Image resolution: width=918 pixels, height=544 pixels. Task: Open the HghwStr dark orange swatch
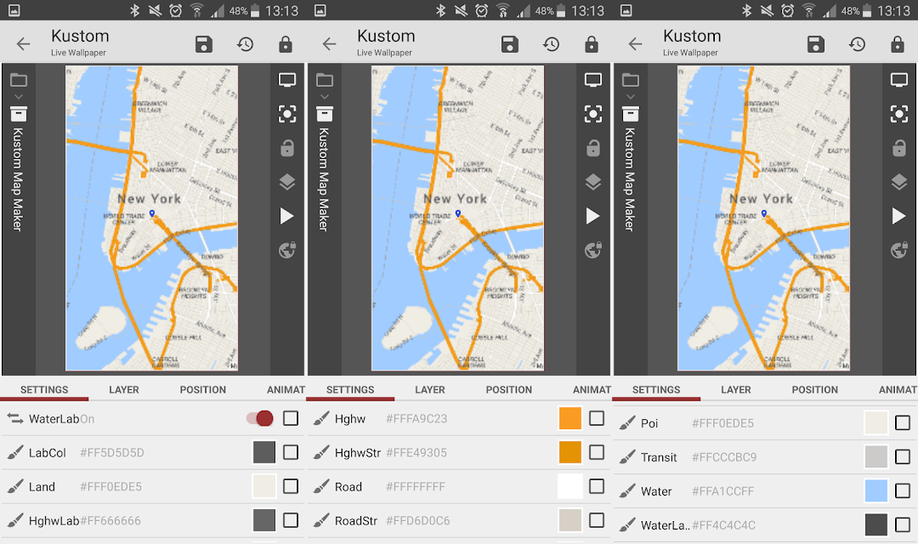570,452
